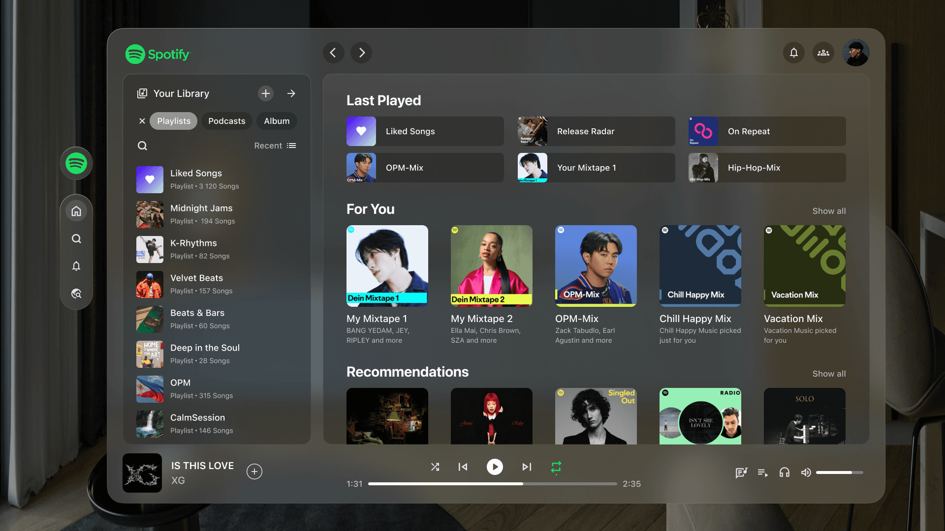Show all Recommendations

click(829, 374)
